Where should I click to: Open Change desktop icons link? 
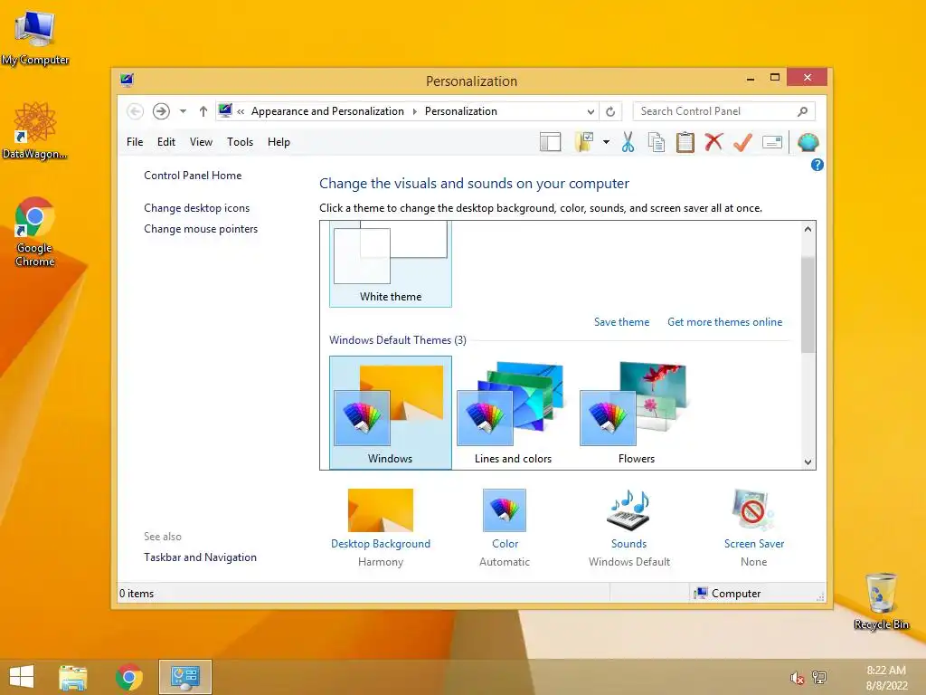[x=196, y=208]
